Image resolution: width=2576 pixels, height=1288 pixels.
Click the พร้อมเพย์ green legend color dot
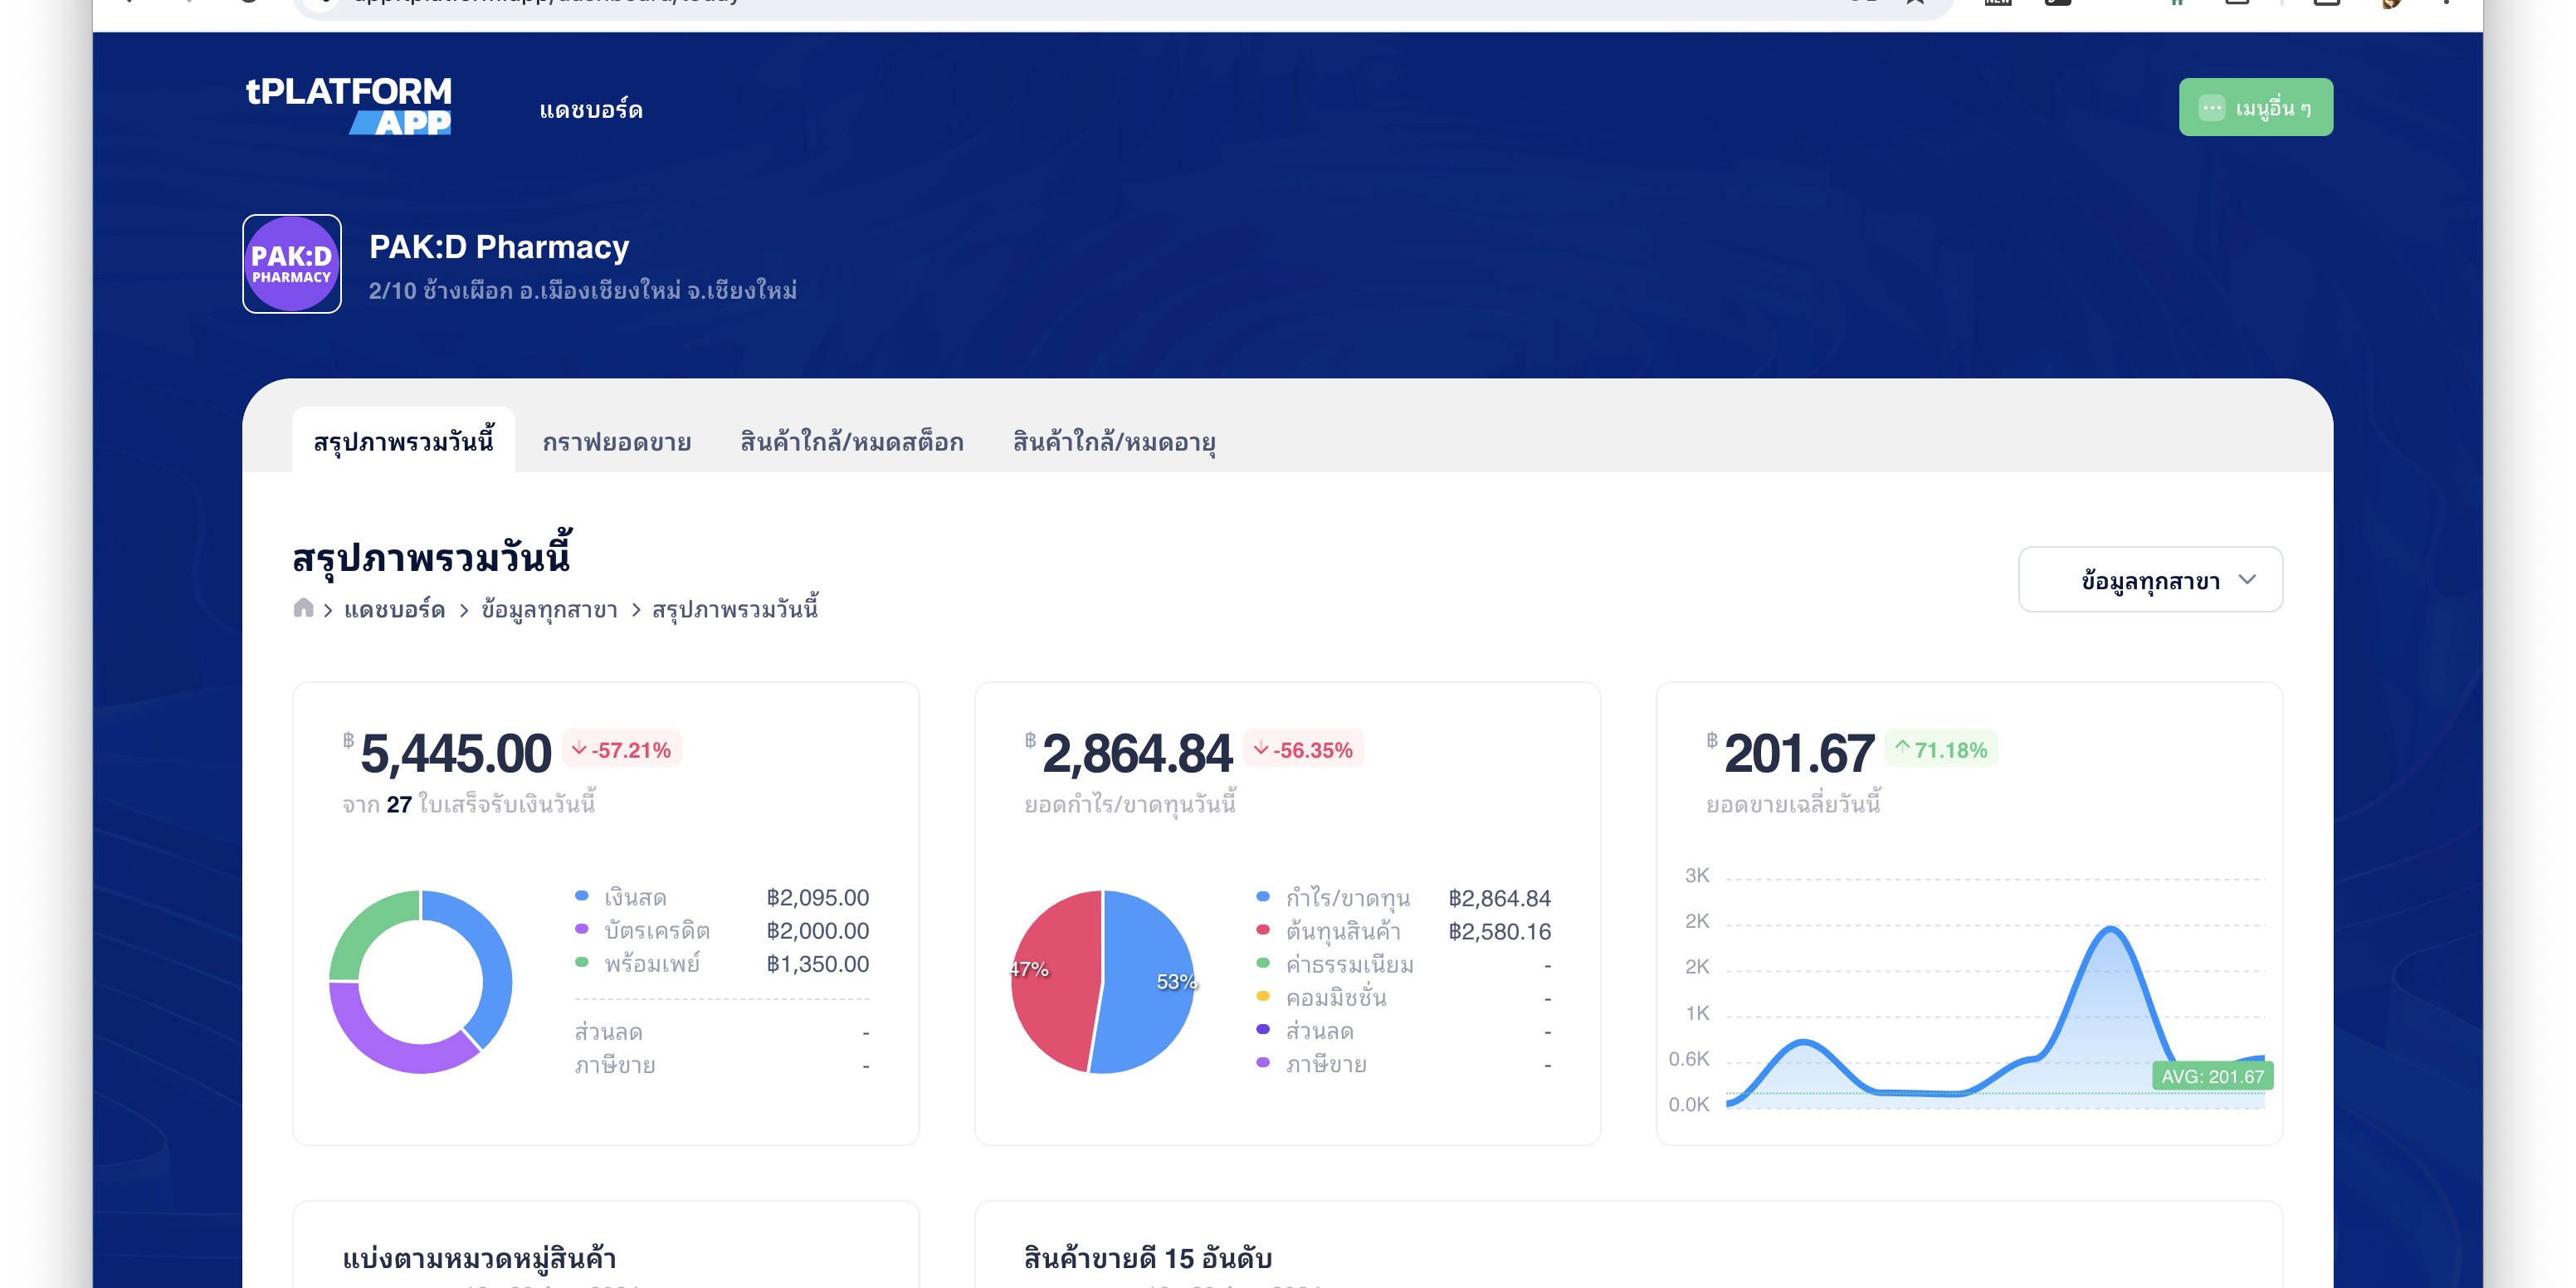point(581,963)
